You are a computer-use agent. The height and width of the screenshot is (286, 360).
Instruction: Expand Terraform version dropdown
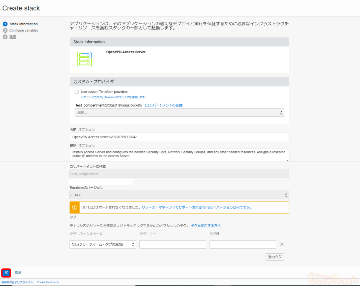pos(179,195)
